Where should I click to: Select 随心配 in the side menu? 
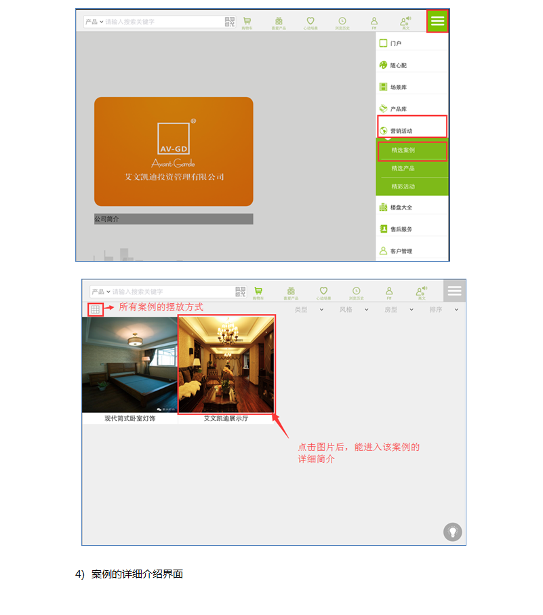coord(412,65)
